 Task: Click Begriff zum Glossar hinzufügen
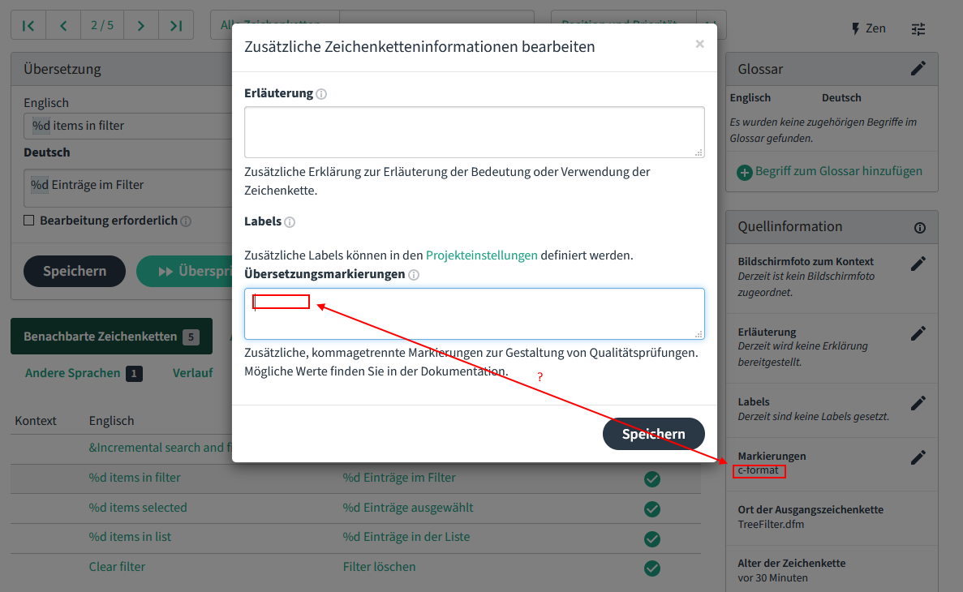(830, 171)
